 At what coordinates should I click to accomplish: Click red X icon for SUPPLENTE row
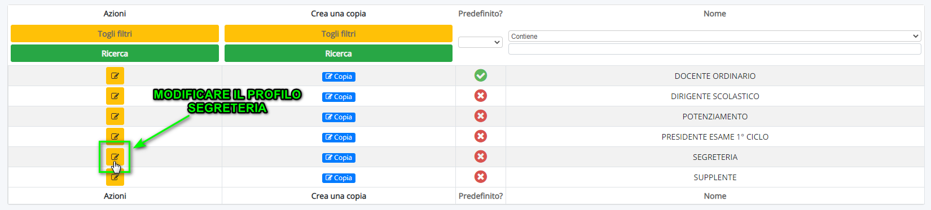481,177
